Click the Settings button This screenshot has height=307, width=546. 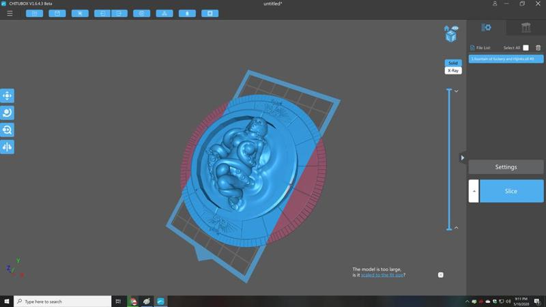506,167
